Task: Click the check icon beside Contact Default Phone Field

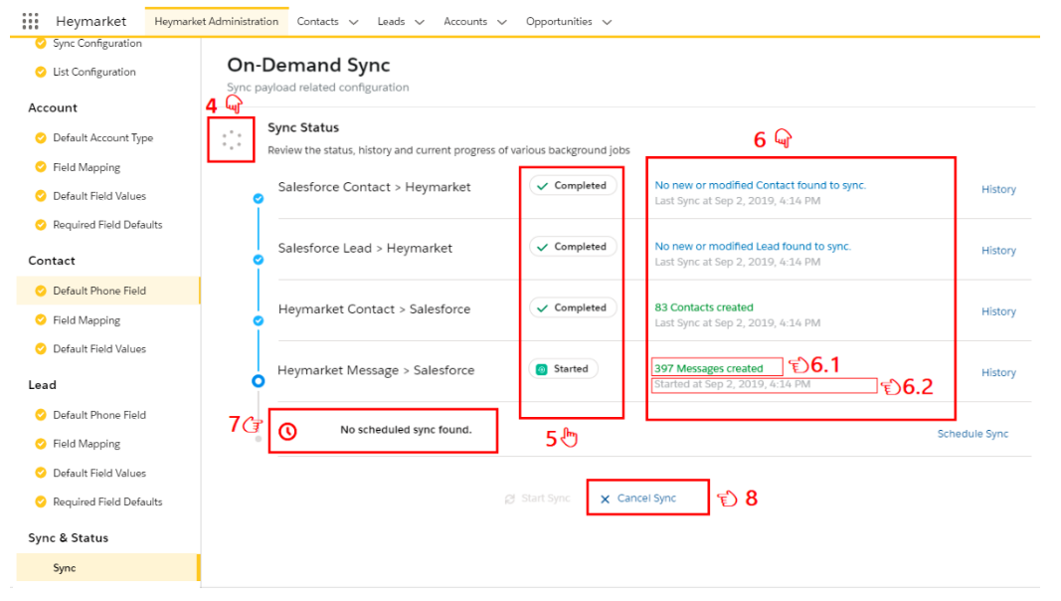Action: coord(41,291)
